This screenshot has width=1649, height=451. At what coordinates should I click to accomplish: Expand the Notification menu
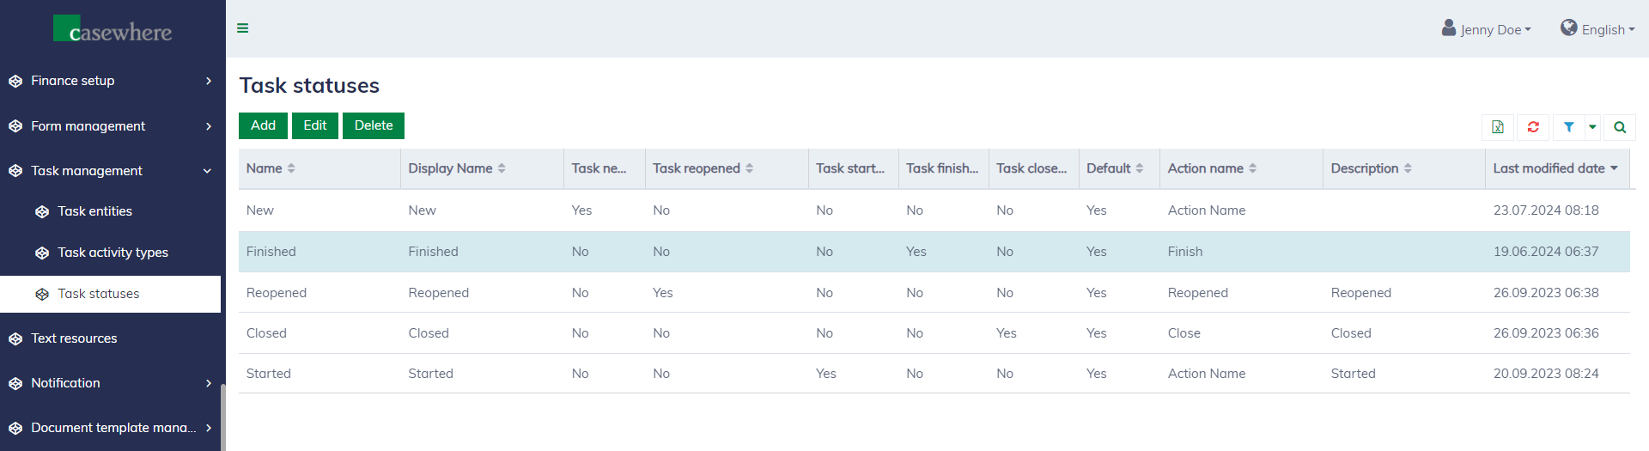[110, 383]
